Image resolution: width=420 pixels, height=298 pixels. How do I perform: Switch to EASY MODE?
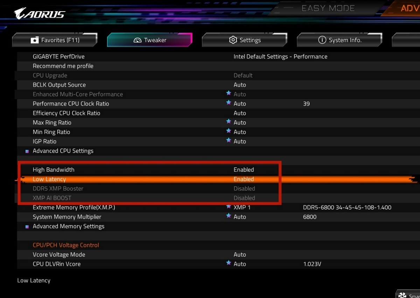tap(328, 8)
